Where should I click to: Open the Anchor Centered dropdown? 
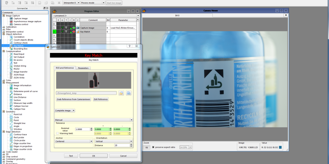coord(74,142)
